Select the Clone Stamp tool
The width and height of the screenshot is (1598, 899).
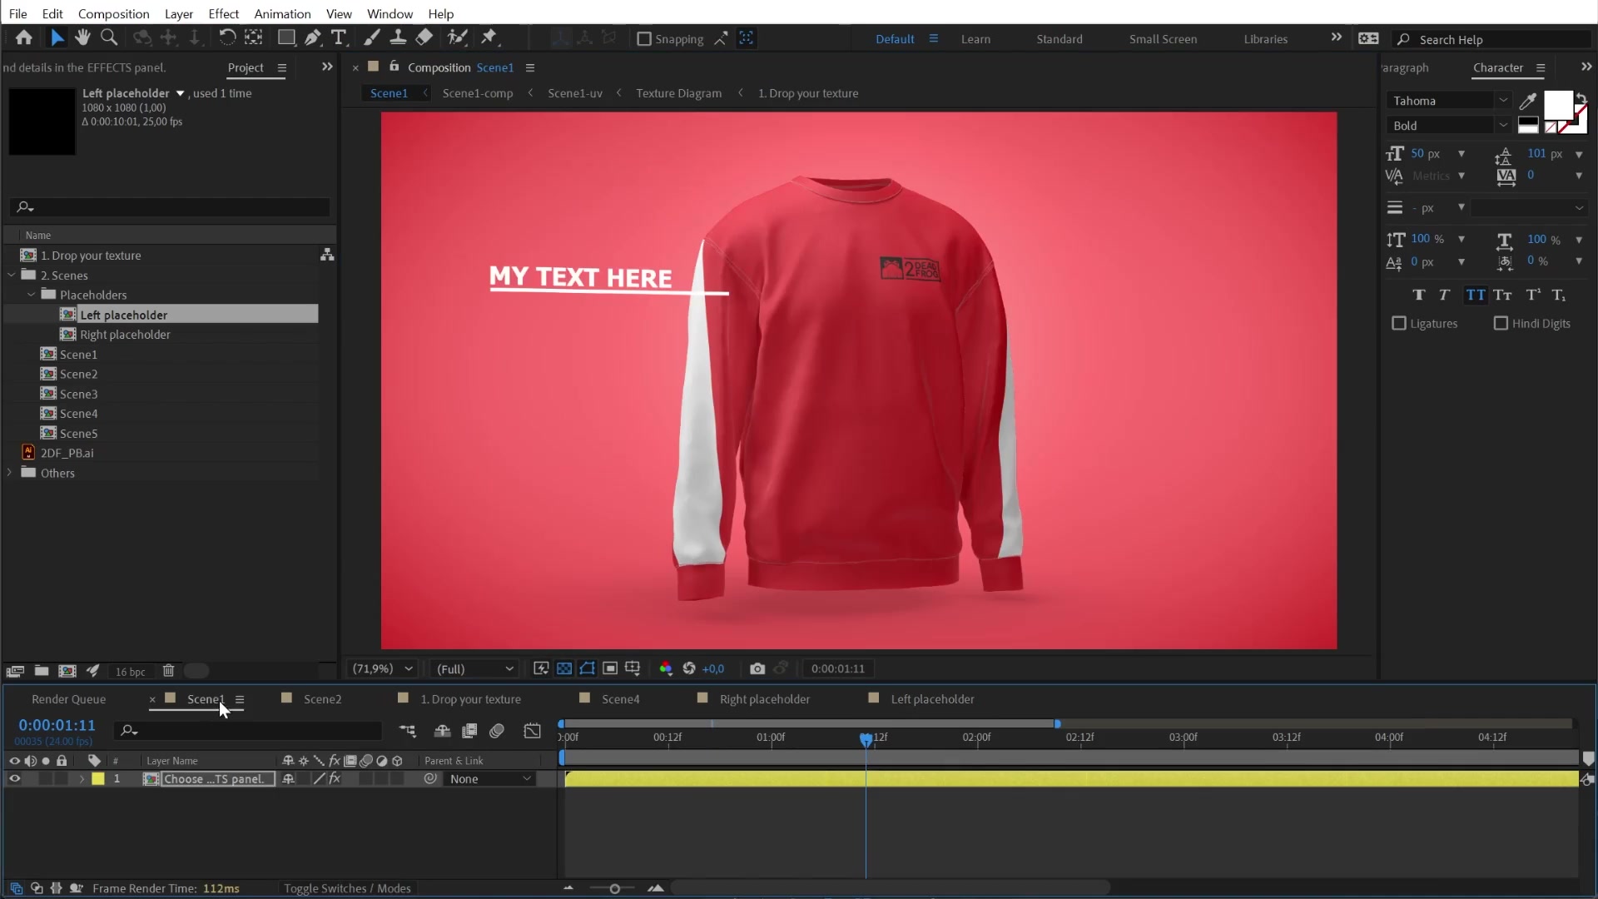coord(398,37)
